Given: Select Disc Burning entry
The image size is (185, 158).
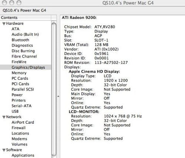Looking at the screenshot, I should click(x=23, y=51).
